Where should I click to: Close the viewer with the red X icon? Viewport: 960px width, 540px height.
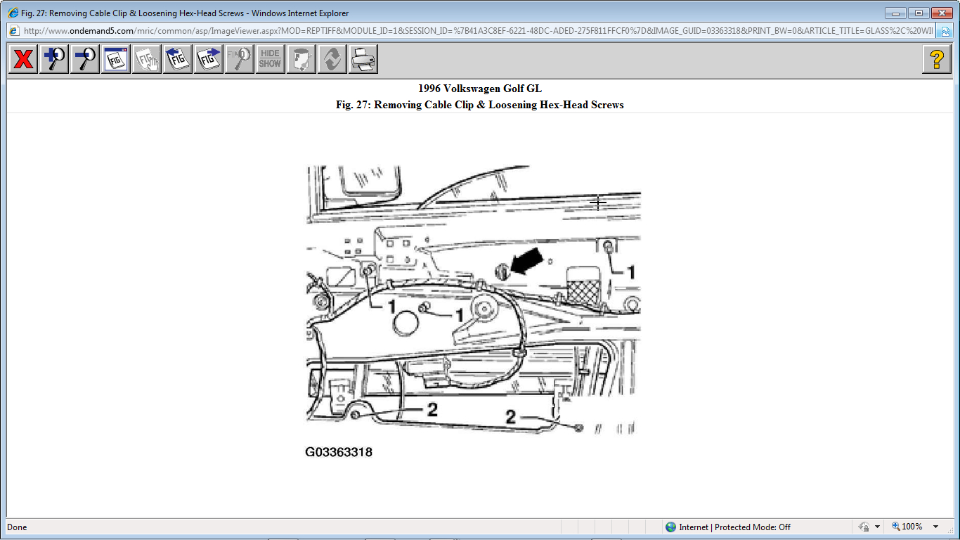[23, 59]
